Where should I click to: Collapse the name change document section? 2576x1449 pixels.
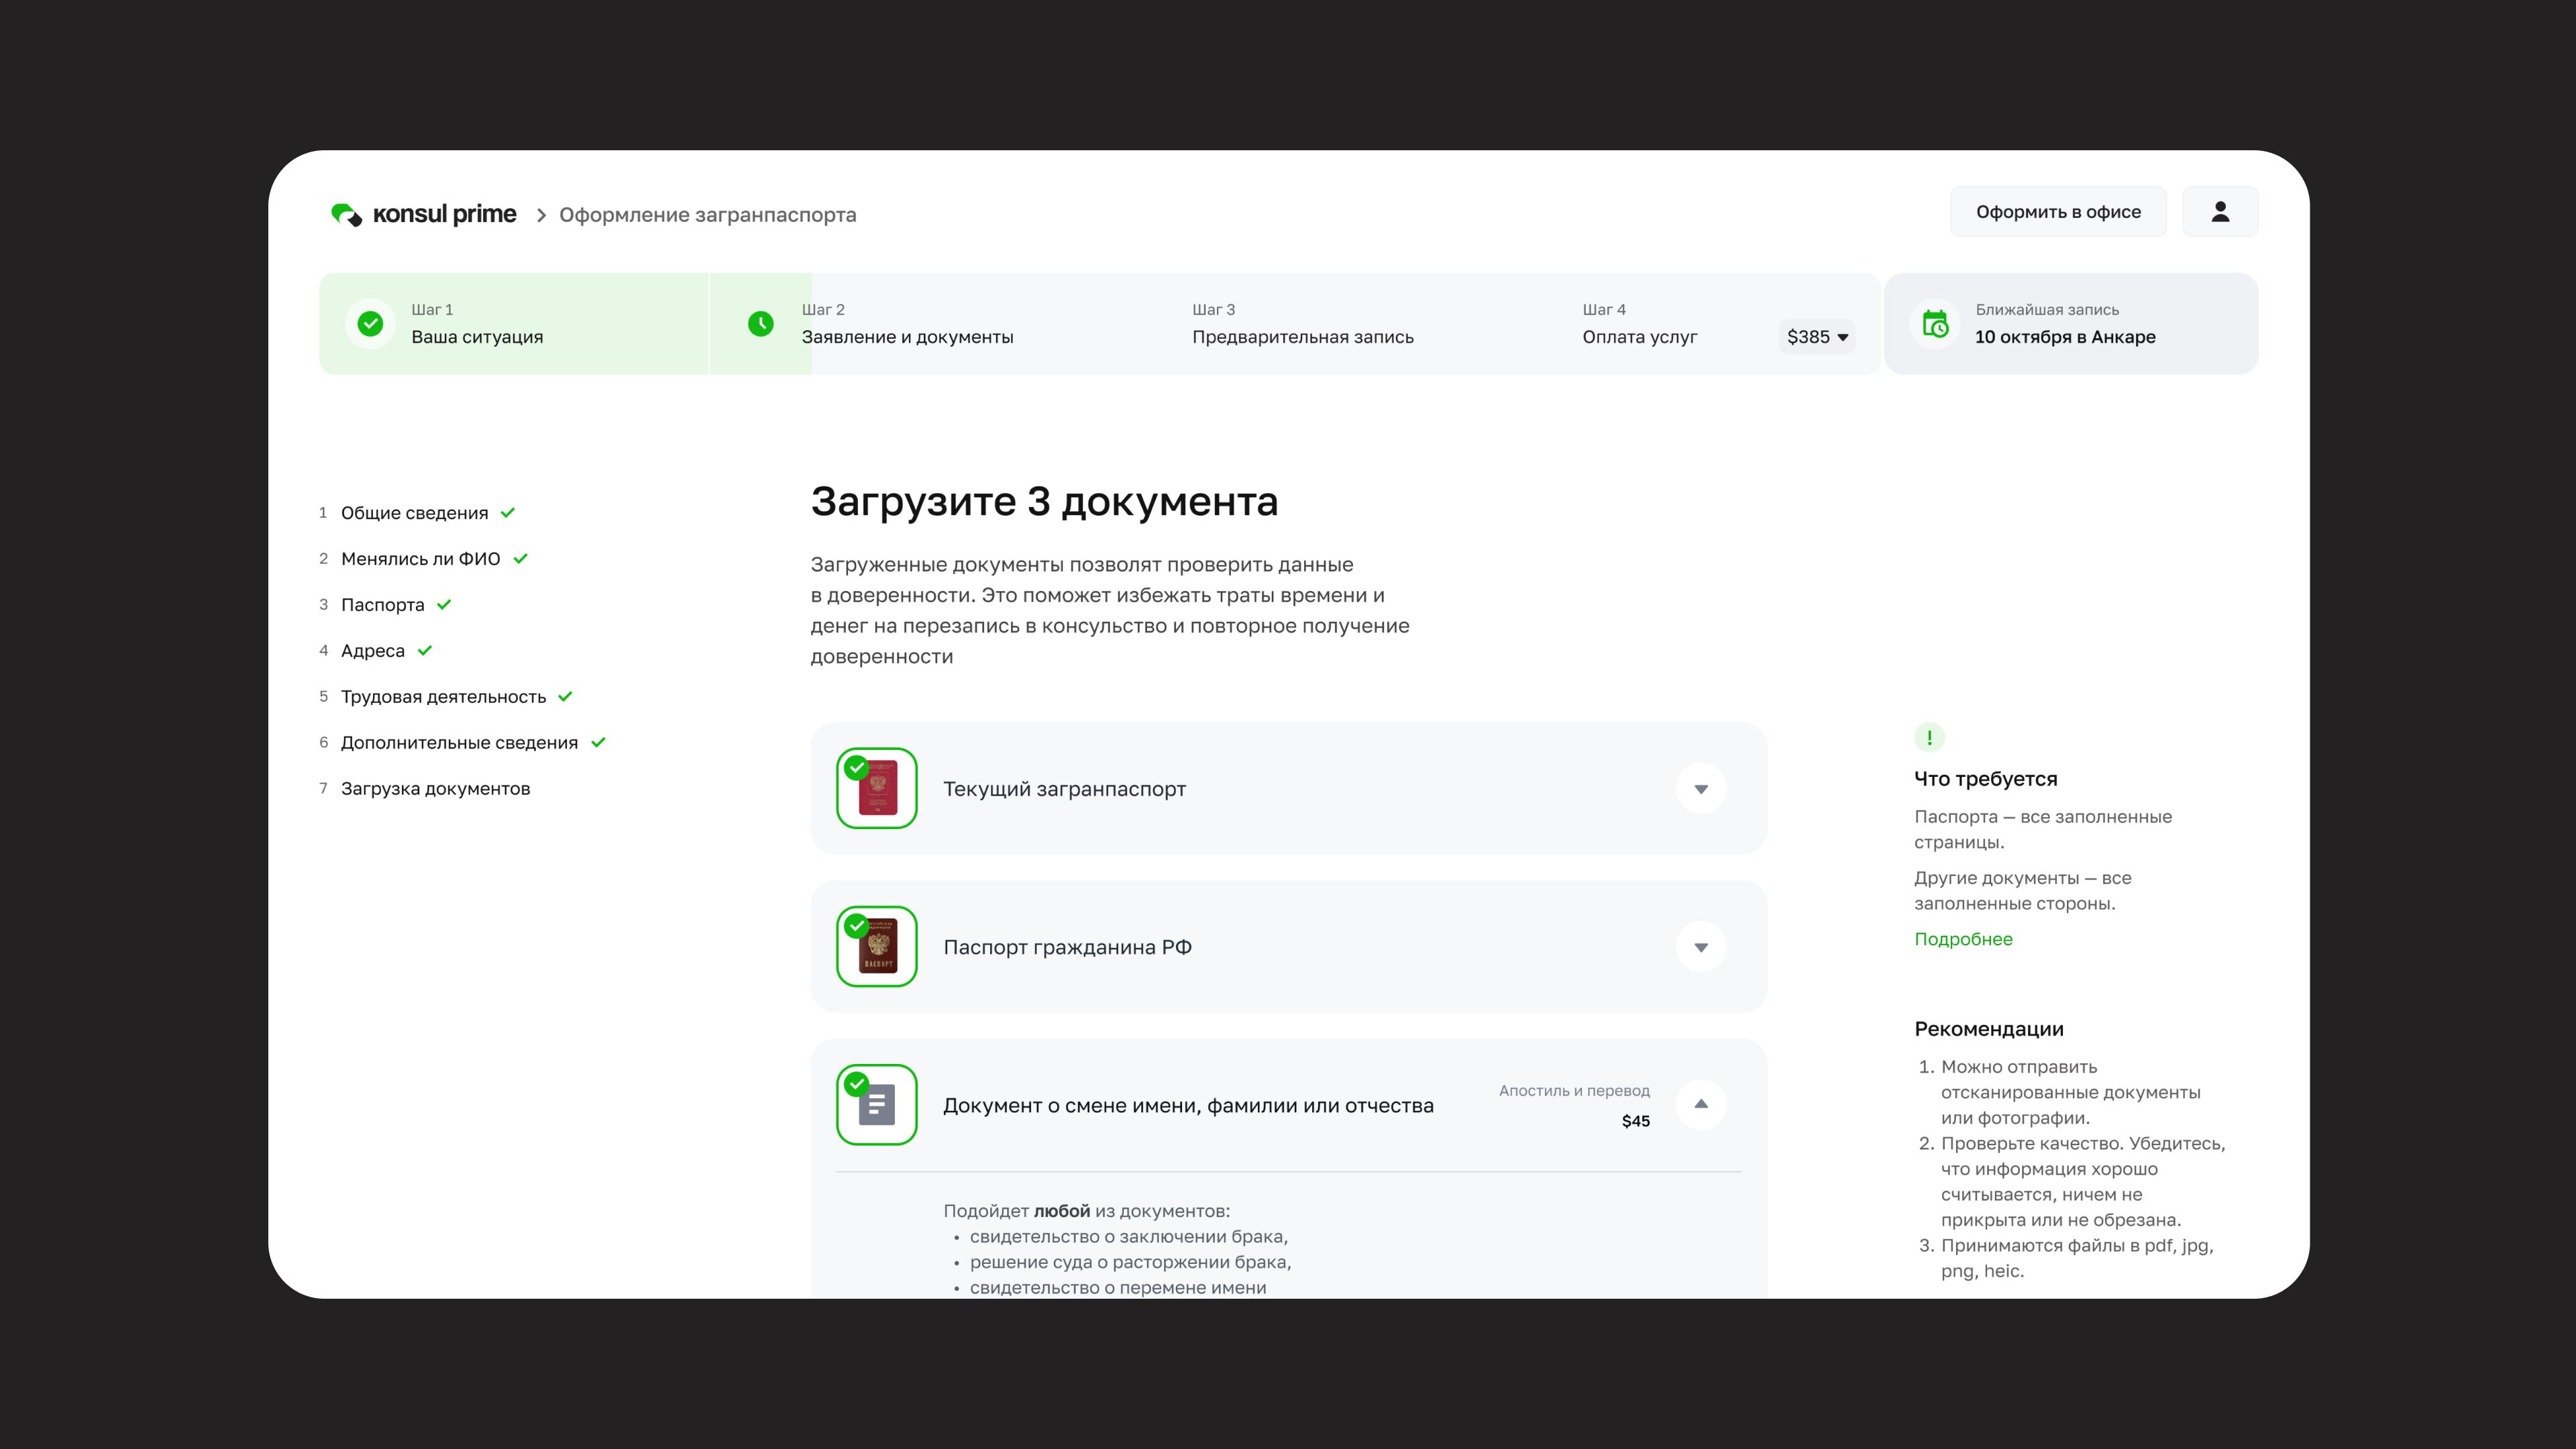1700,1104
